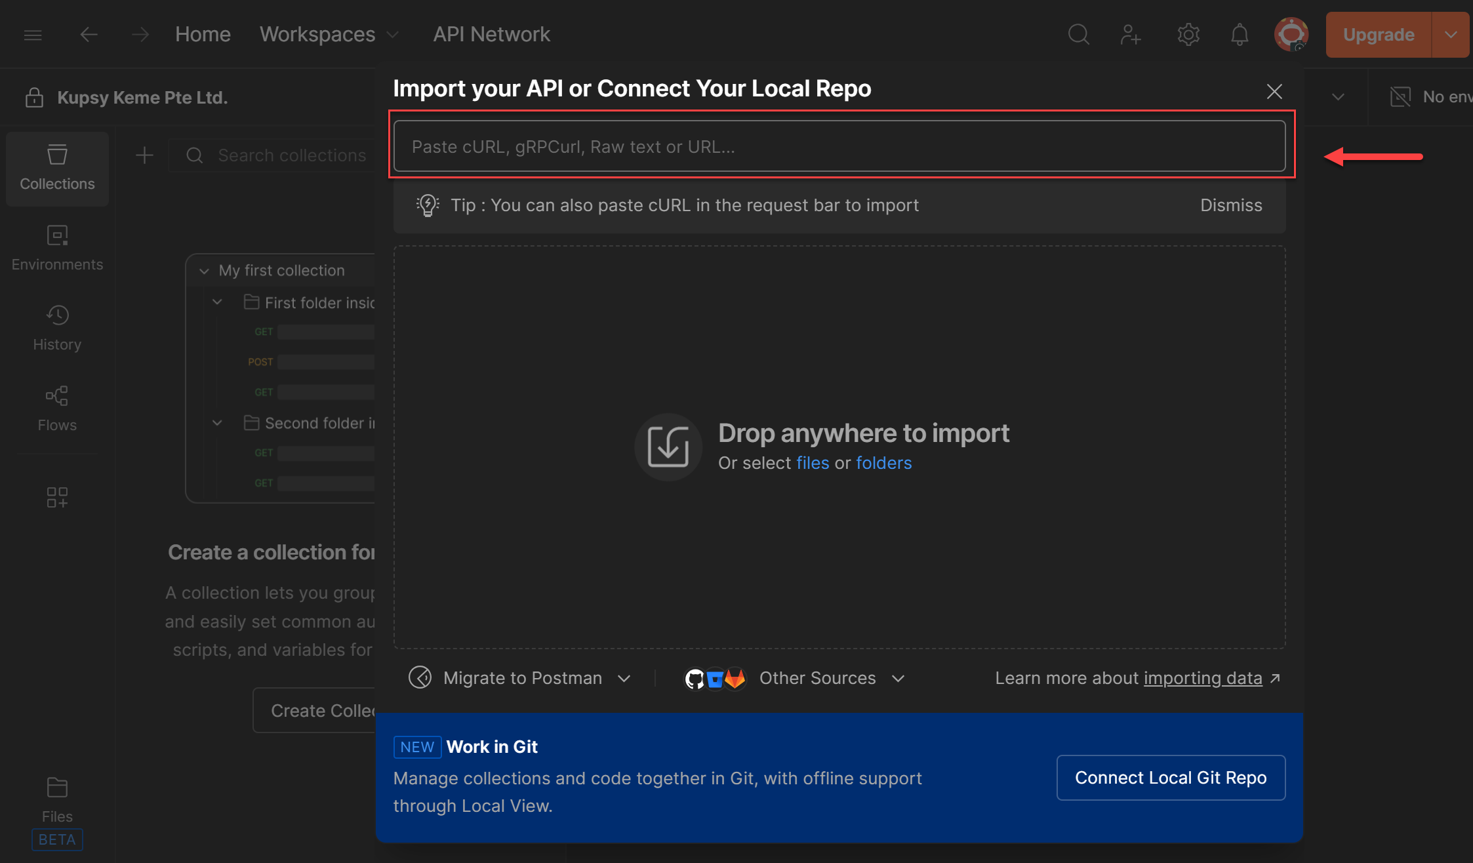Viewport: 1473px width, 863px height.
Task: Collapse the My first collection tree
Action: click(x=204, y=271)
